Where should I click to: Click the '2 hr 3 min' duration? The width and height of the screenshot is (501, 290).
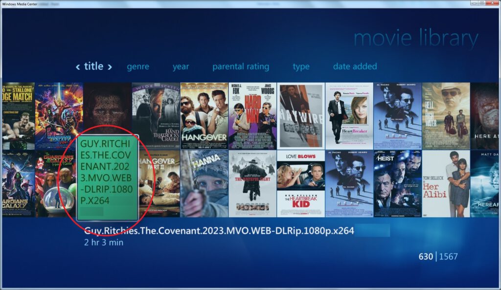point(104,243)
